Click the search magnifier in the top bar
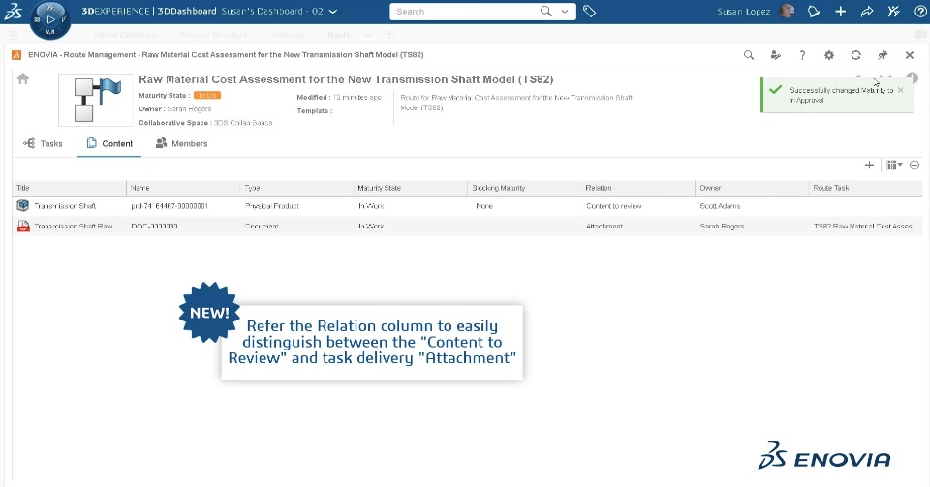 click(x=546, y=12)
